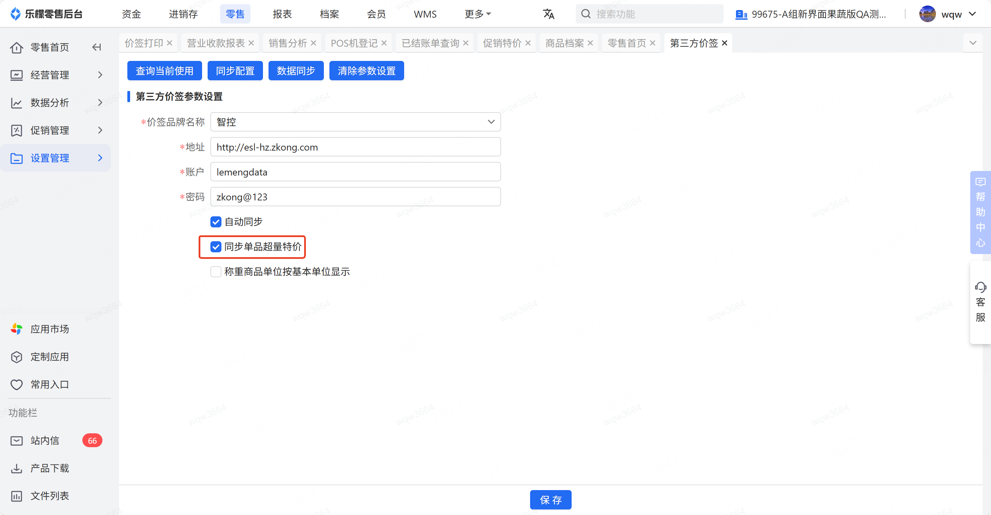Open the translate language icon
This screenshot has height=515, width=991.
point(548,14)
